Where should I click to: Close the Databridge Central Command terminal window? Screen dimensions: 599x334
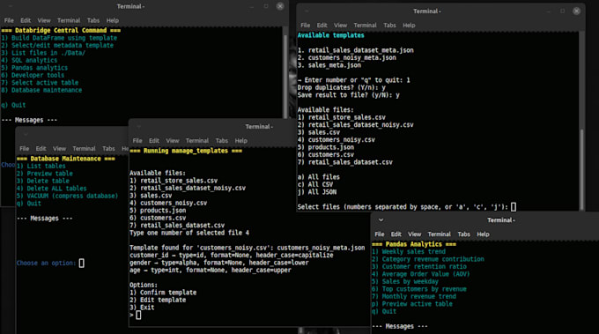tap(280, 6)
